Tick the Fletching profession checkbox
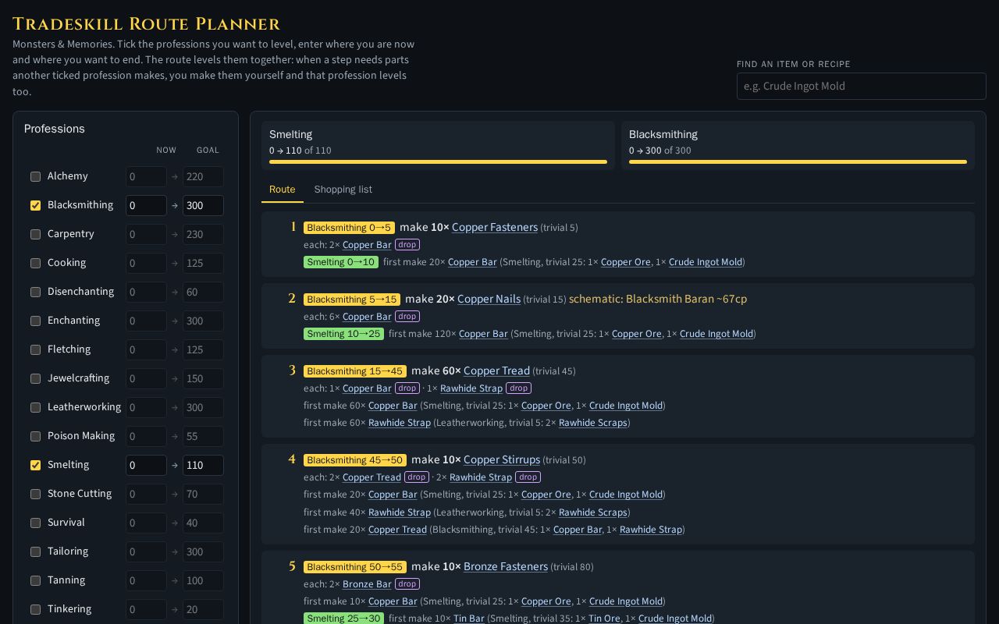This screenshot has width=999, height=624. (x=35, y=349)
